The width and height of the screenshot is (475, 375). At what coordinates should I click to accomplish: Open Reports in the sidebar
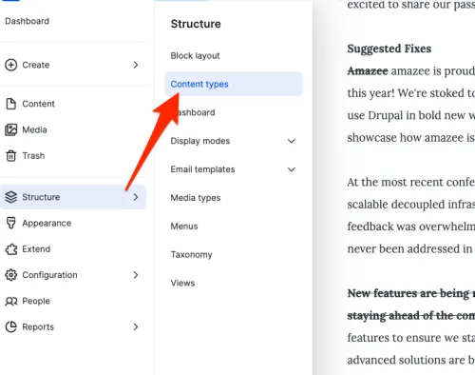(x=38, y=326)
